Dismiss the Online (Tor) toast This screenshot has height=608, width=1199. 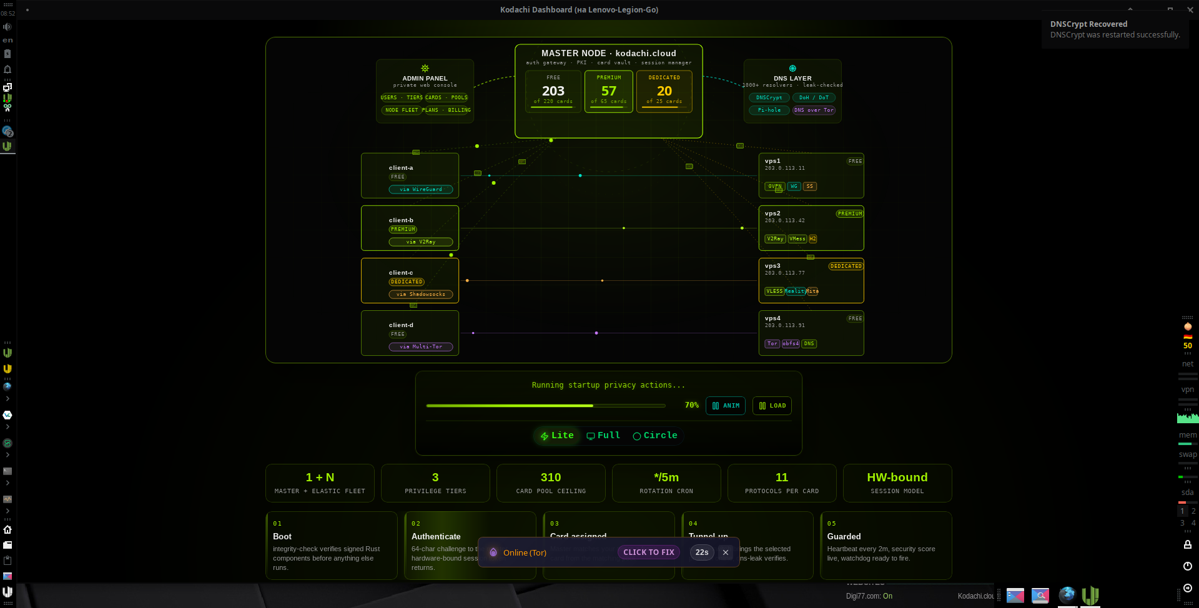coord(726,552)
